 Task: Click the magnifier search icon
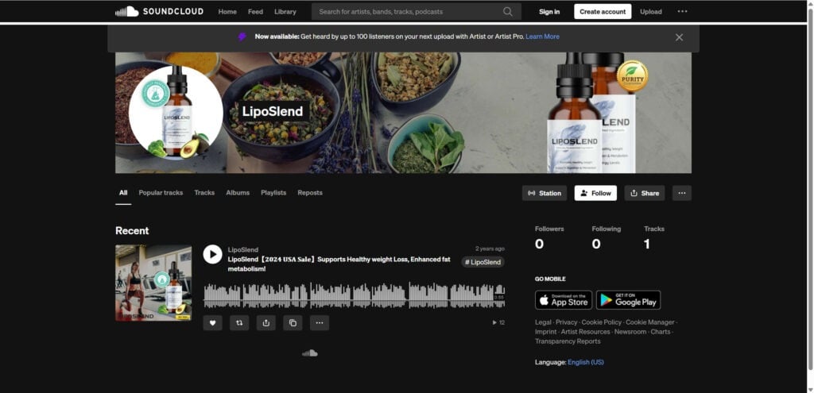coord(507,11)
